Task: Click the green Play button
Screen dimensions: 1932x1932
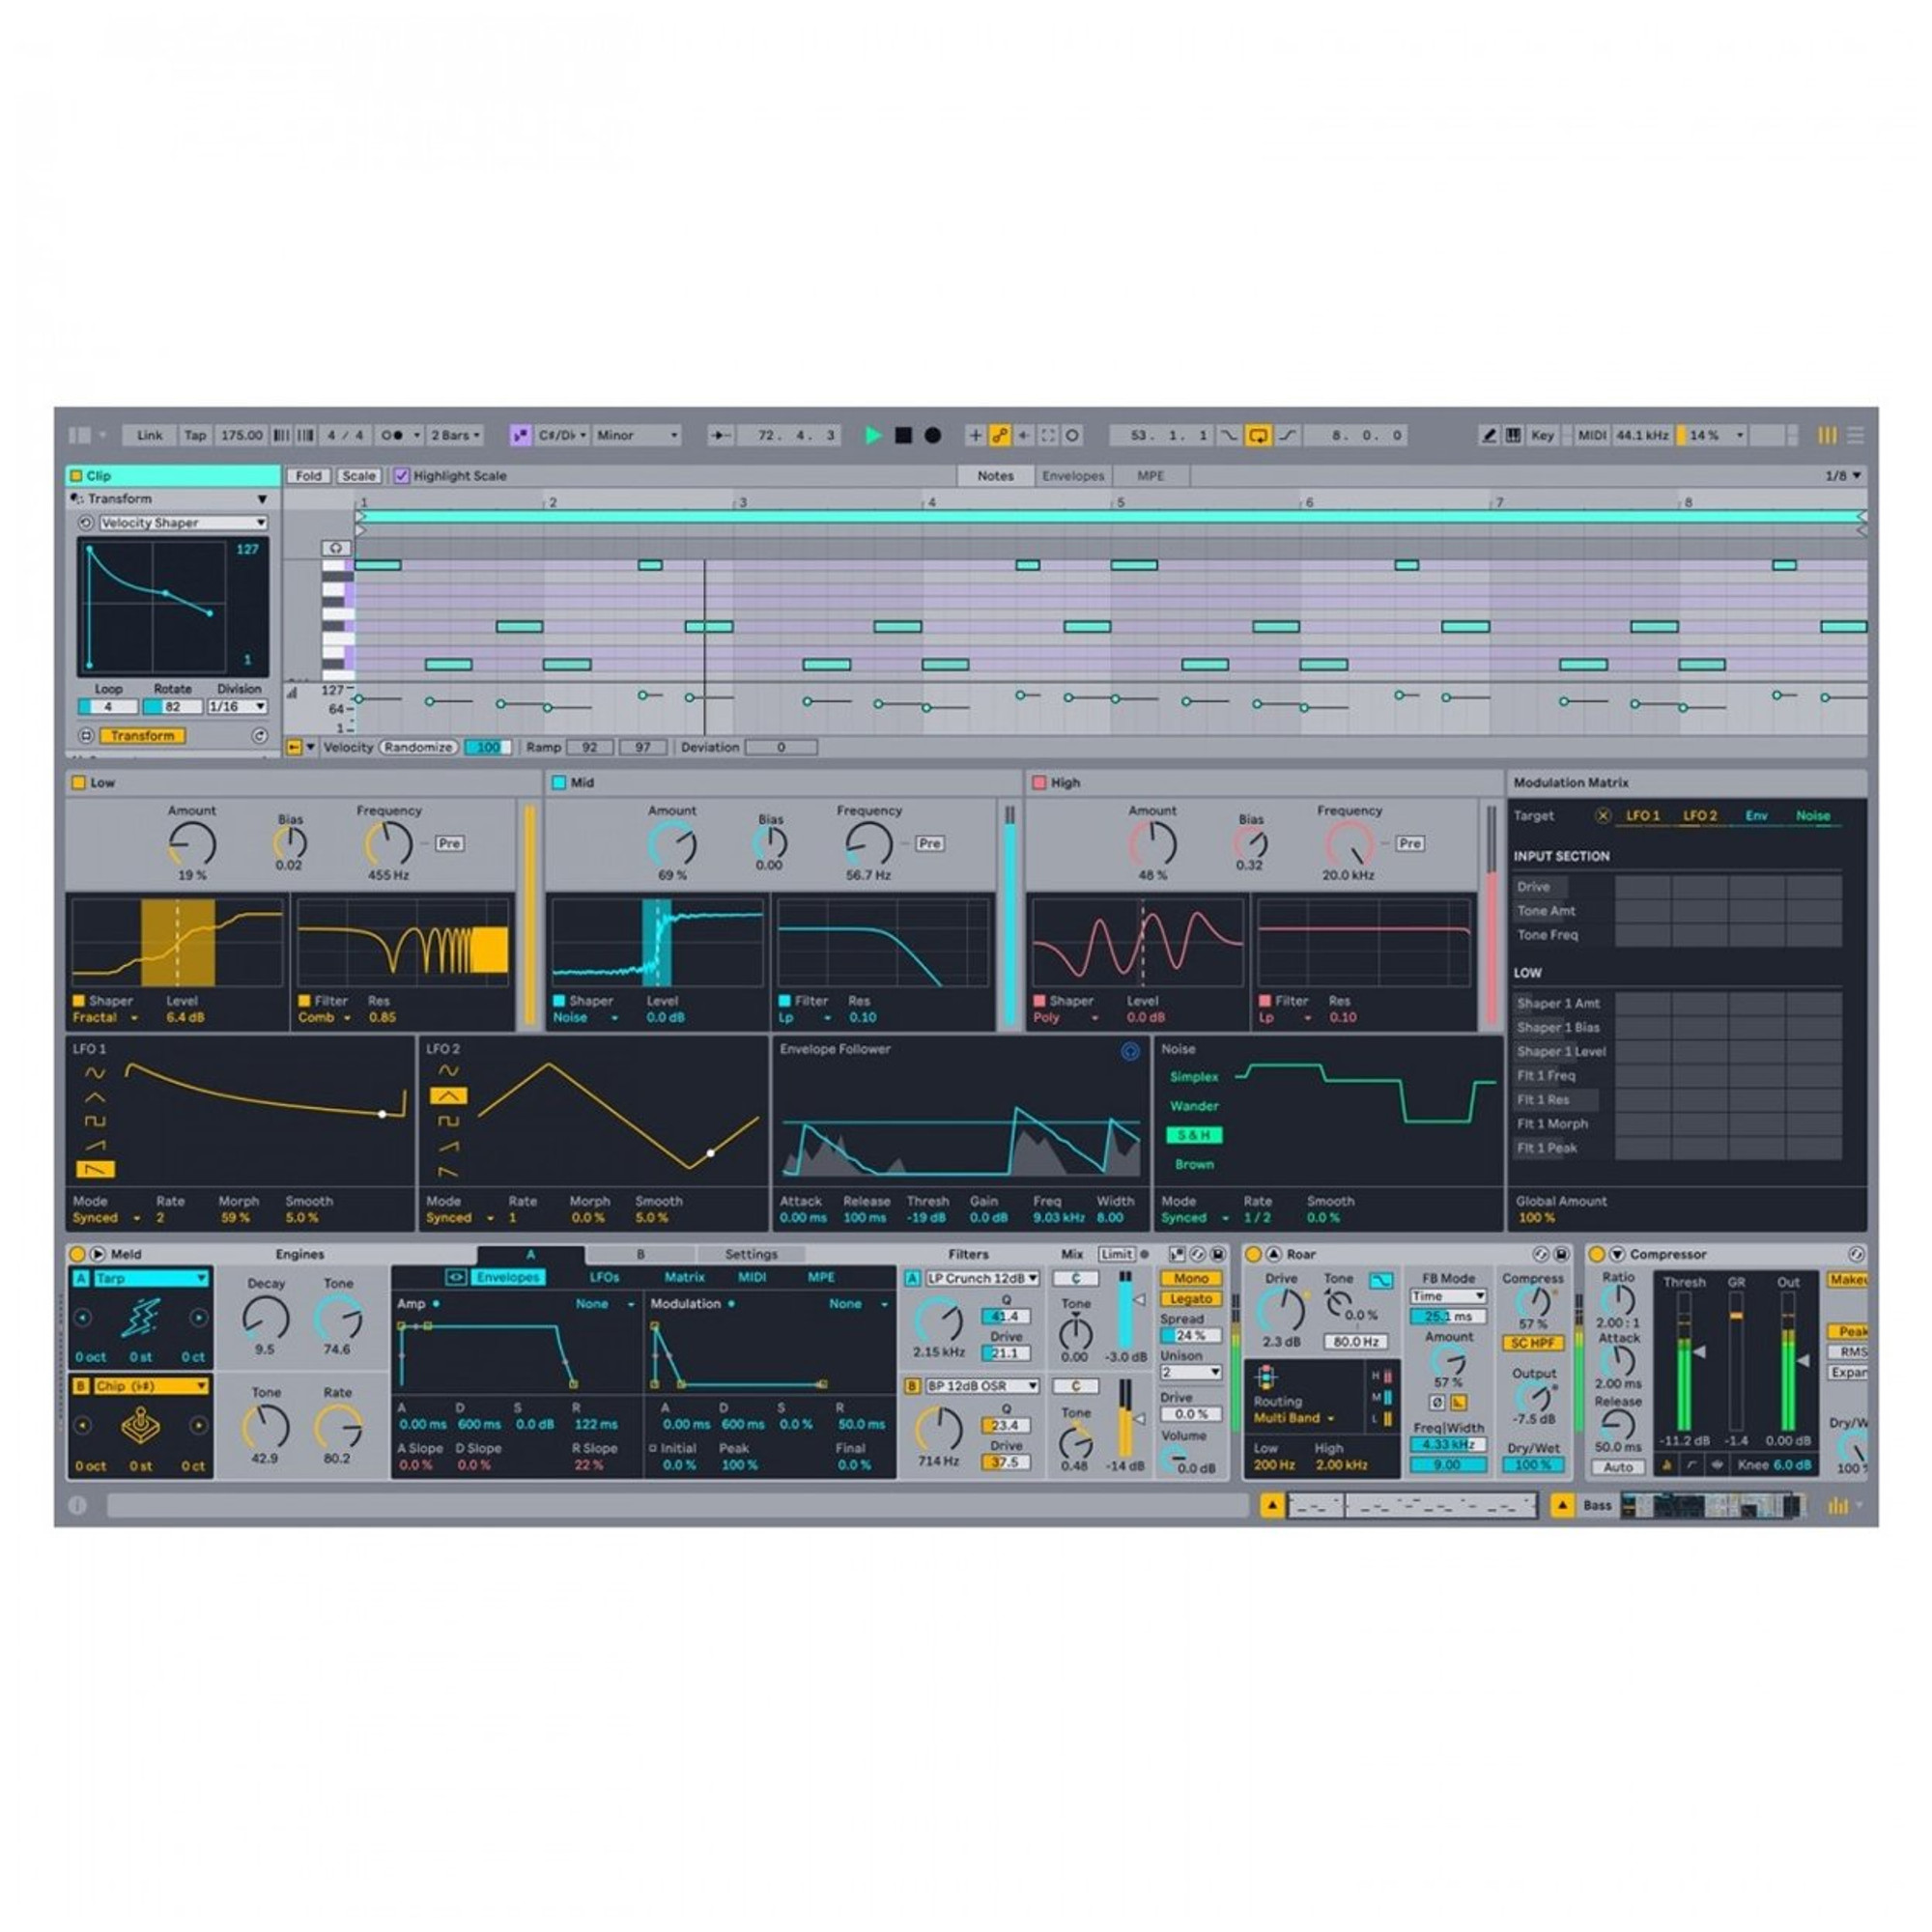Action: point(873,435)
